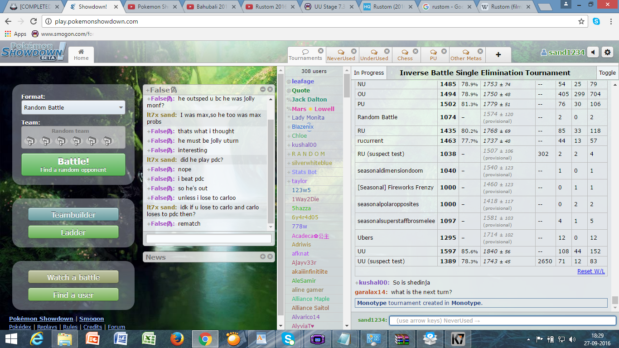
Task: Switch to the Chess room tab
Action: (405, 54)
